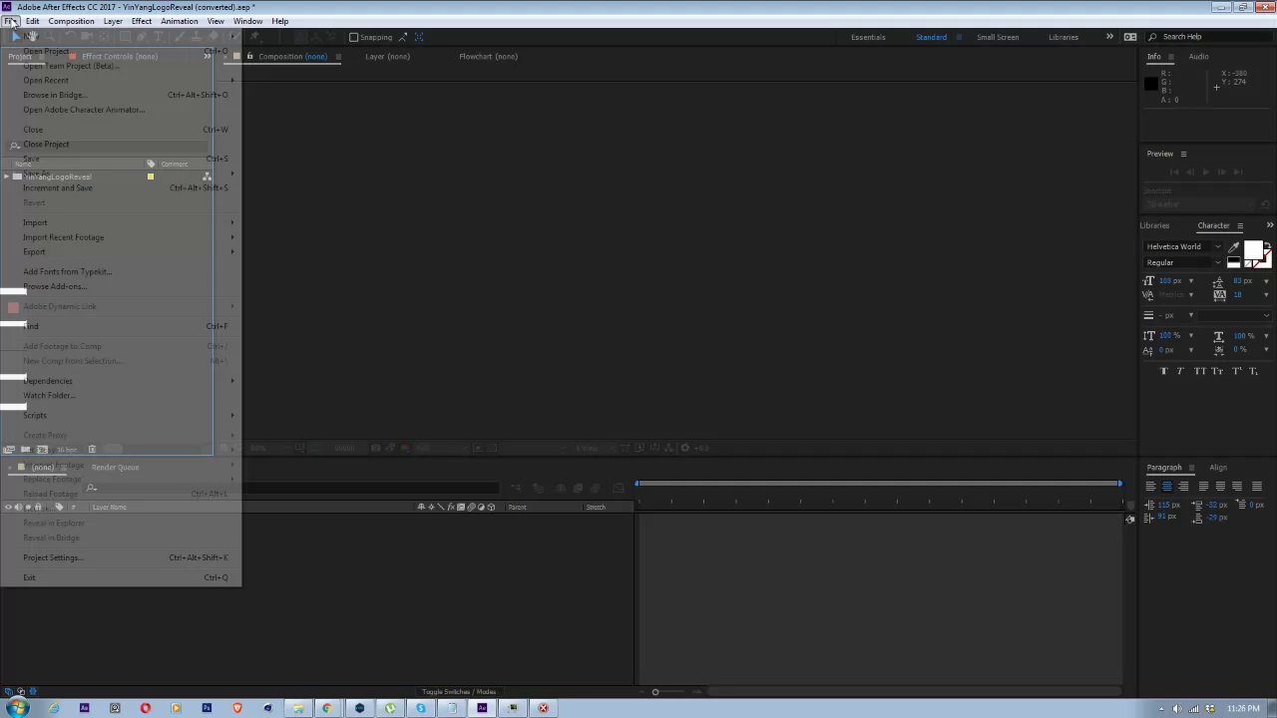Open leading value dropdown arrow
Viewport: 1277px width, 718px height.
[1265, 281]
